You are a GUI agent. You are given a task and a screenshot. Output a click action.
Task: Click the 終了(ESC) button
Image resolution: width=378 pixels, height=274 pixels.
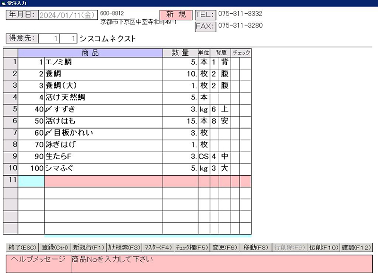click(22, 247)
